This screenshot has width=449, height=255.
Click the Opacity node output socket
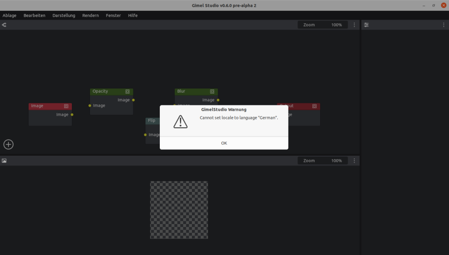(133, 100)
